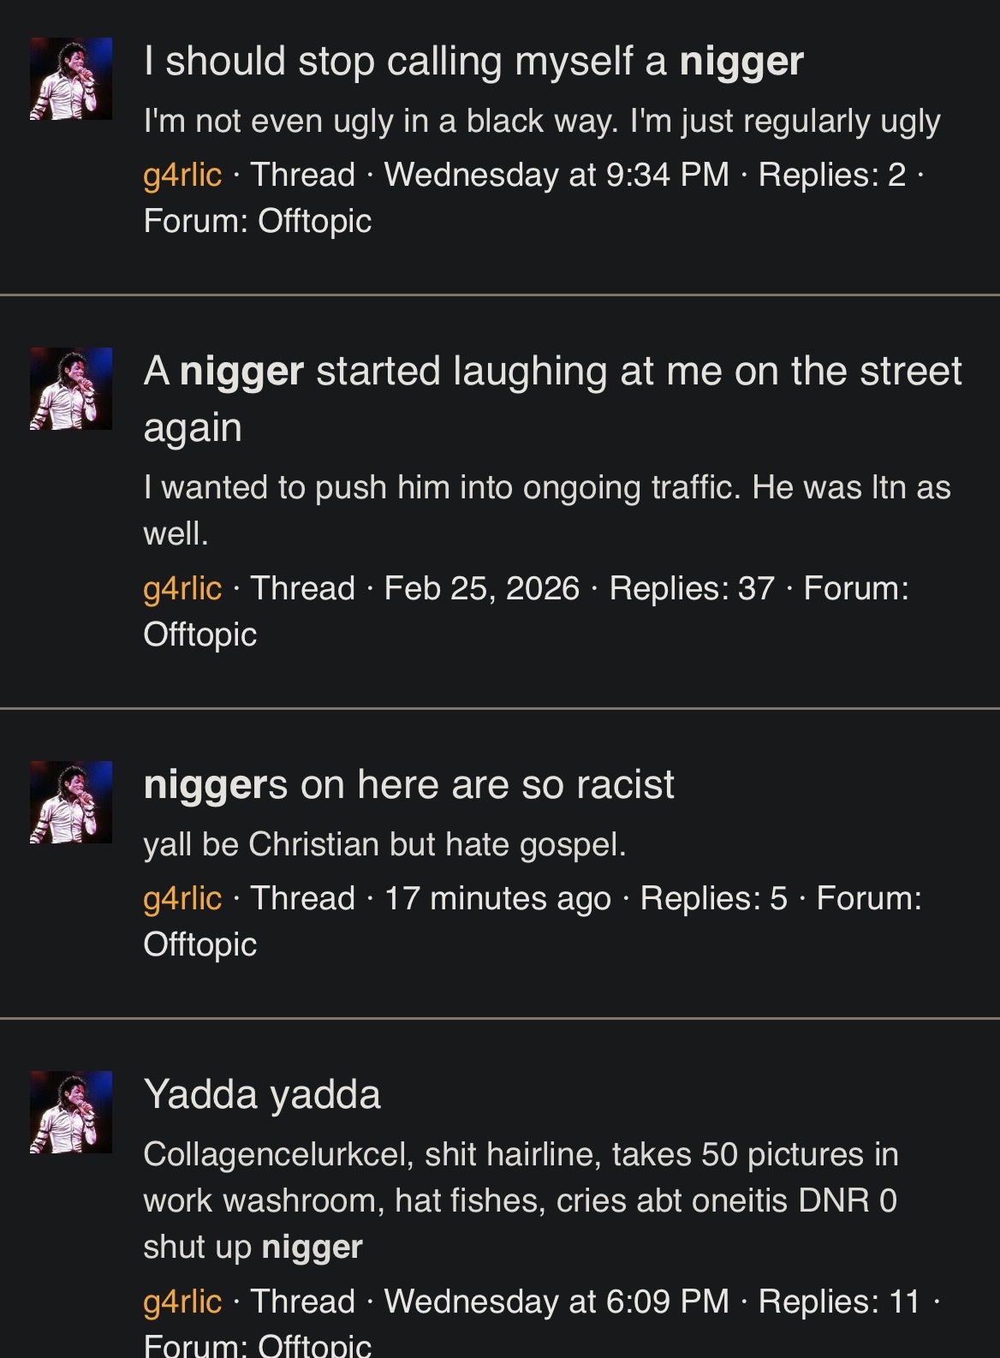Tap avatar beside the Wednesday 9:34 PM thread
This screenshot has width=1000, height=1358.
point(71,79)
